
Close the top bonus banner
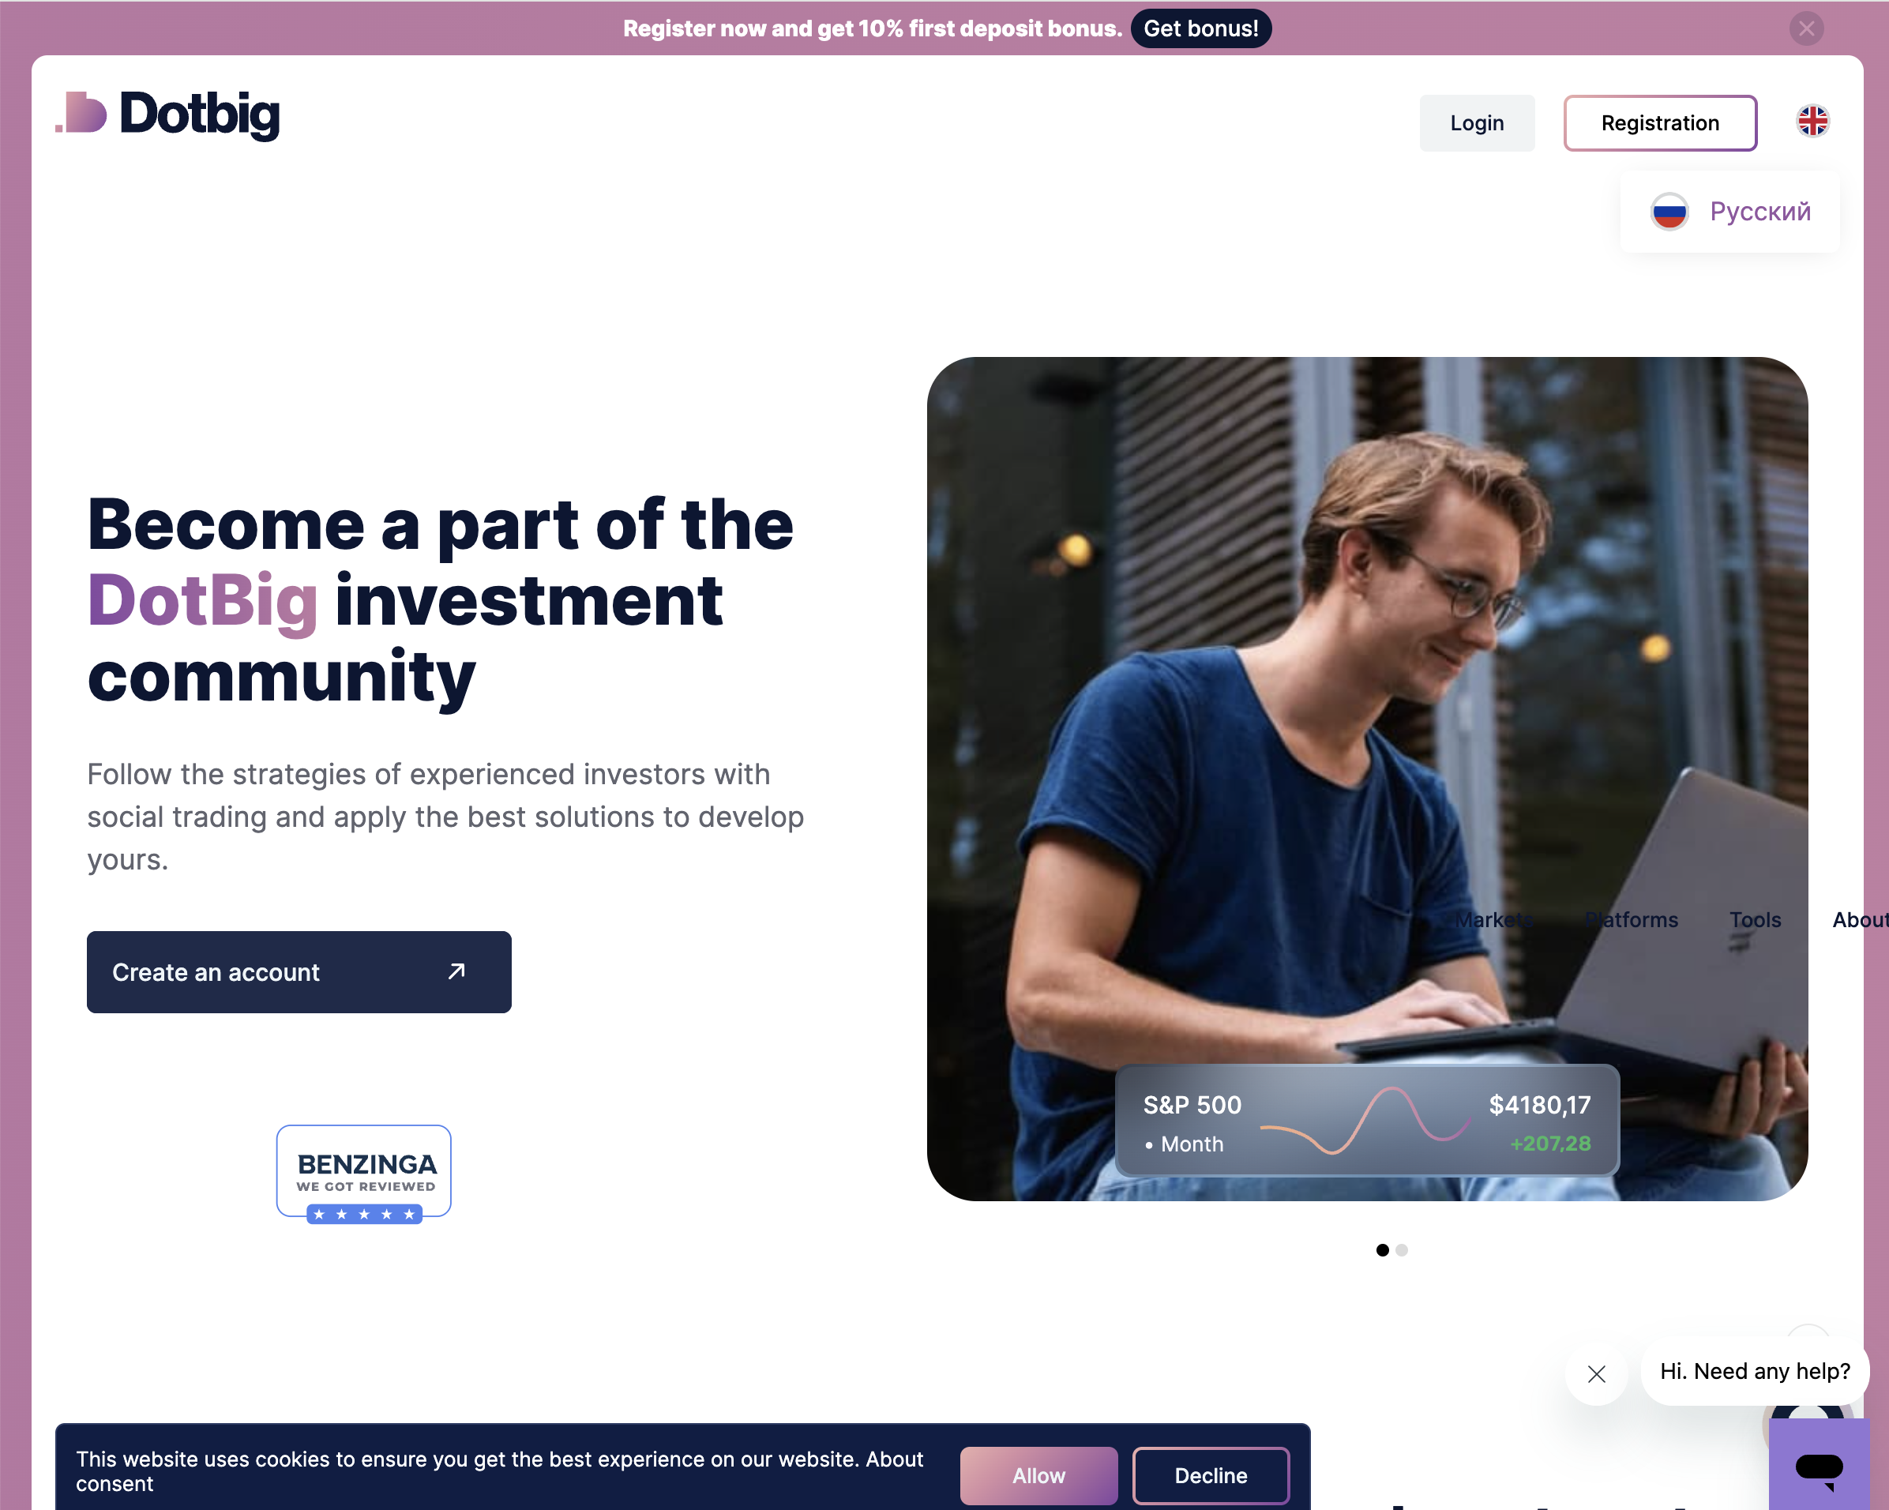(1806, 28)
